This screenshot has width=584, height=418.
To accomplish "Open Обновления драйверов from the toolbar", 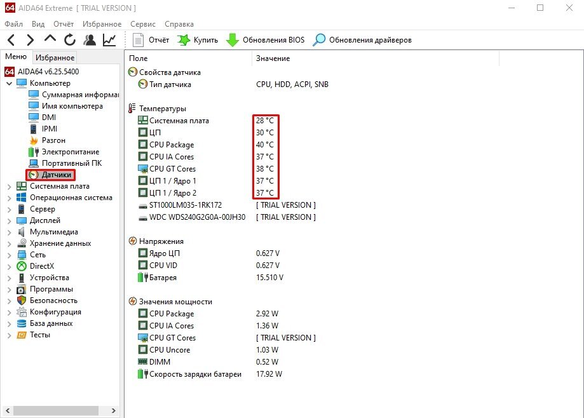I will pyautogui.click(x=362, y=40).
